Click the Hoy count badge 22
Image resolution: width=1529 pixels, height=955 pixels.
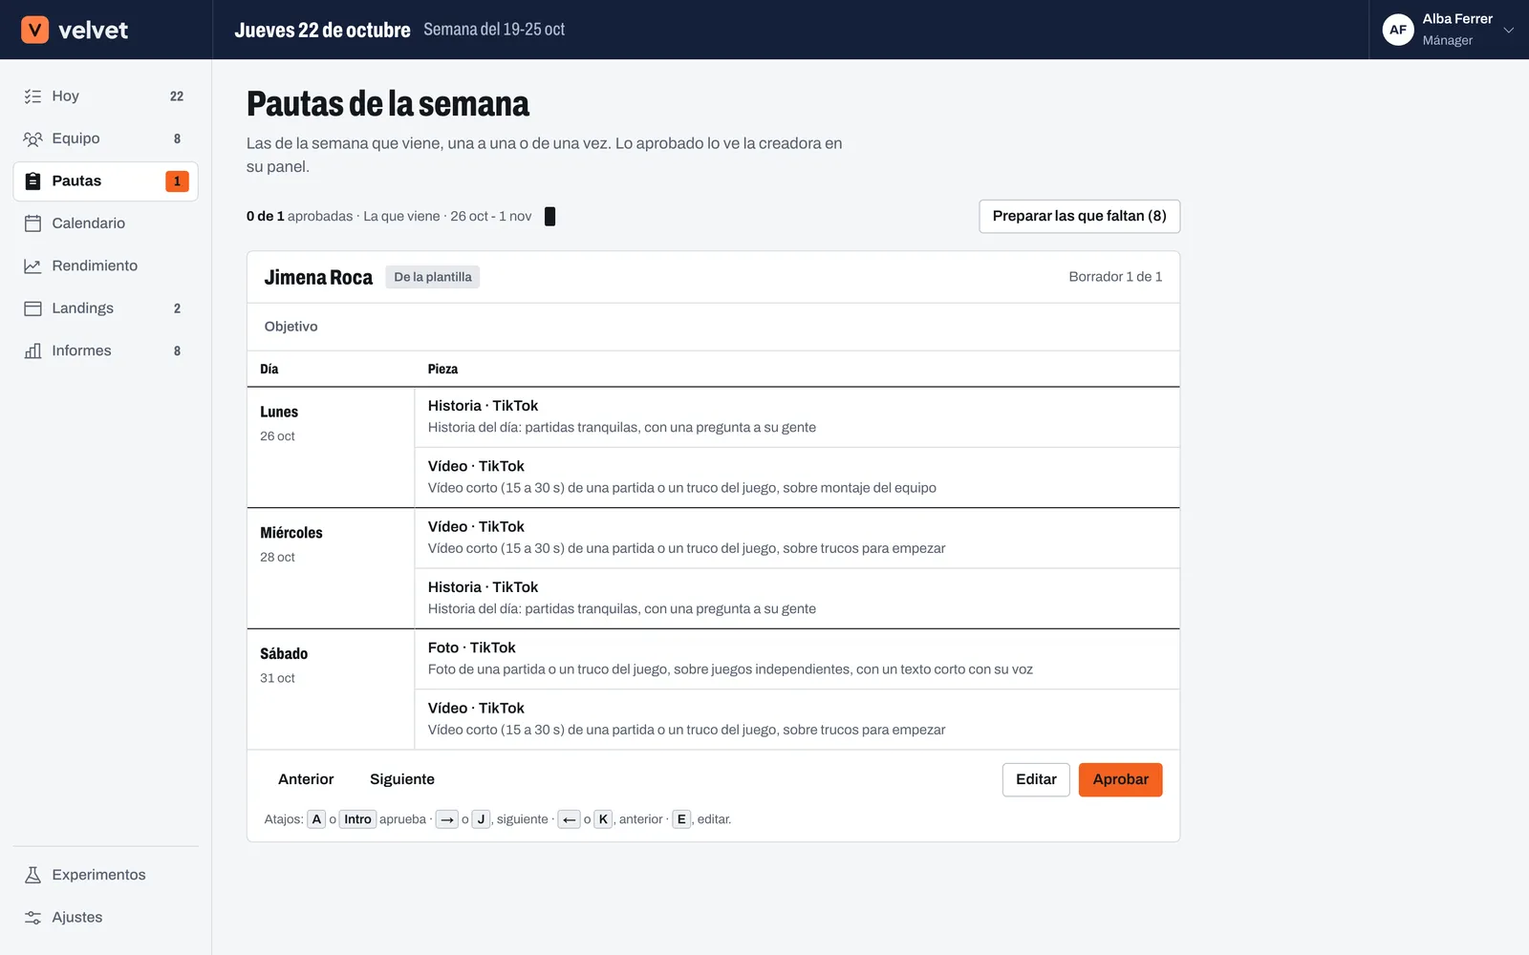point(177,96)
